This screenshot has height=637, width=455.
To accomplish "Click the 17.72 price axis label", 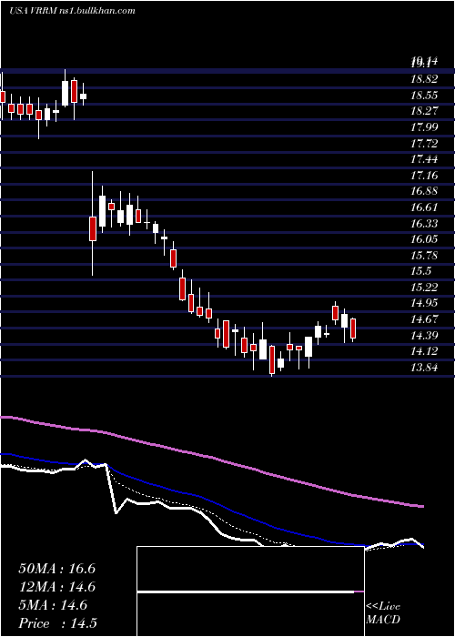I will pos(425,144).
